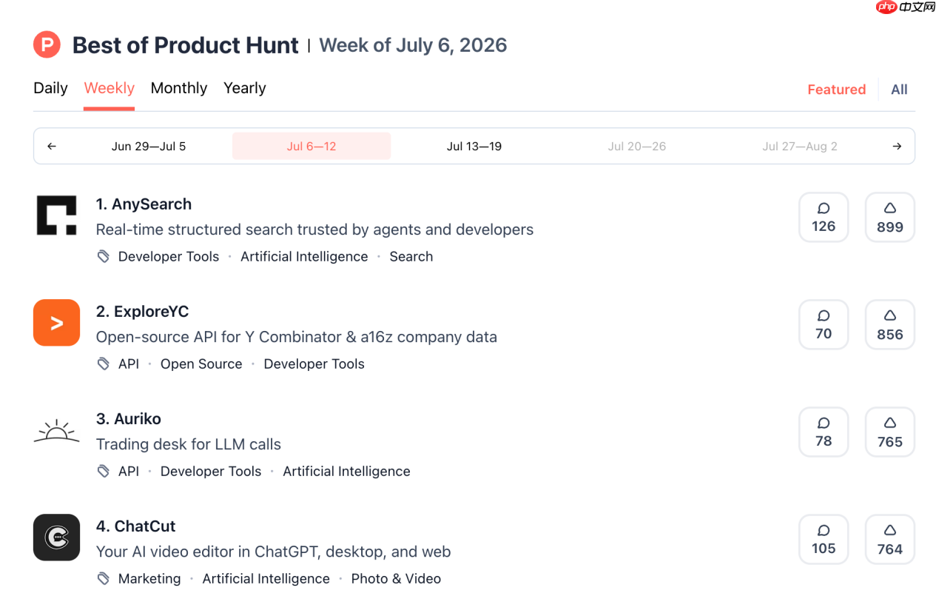Switch to the Daily tab
The height and width of the screenshot is (616, 936).
[50, 88]
